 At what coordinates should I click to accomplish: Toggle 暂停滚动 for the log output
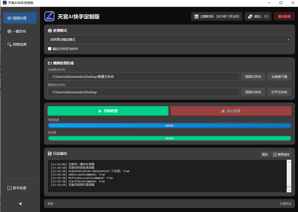coord(281,154)
